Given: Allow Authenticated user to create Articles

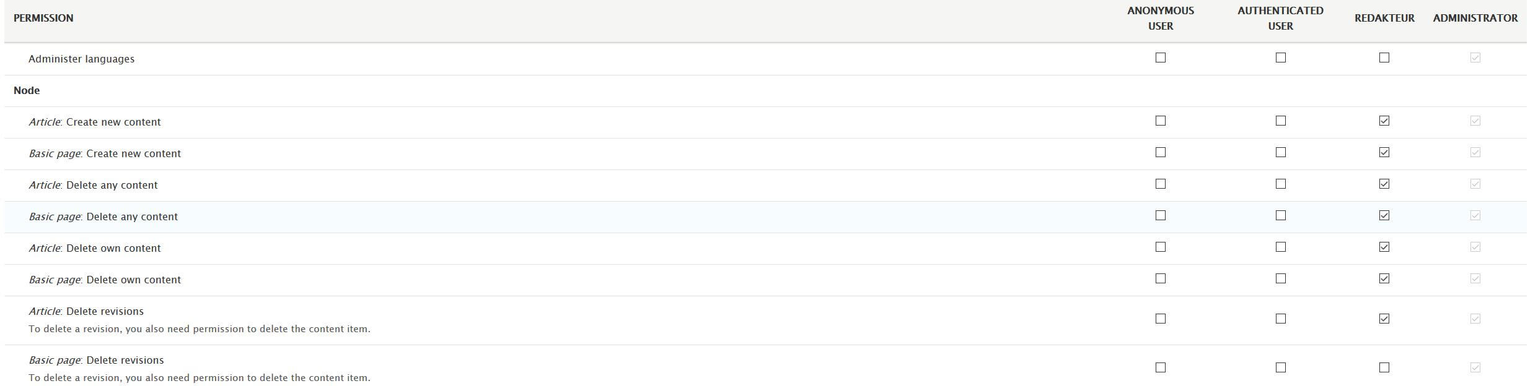Looking at the screenshot, I should (x=1280, y=121).
